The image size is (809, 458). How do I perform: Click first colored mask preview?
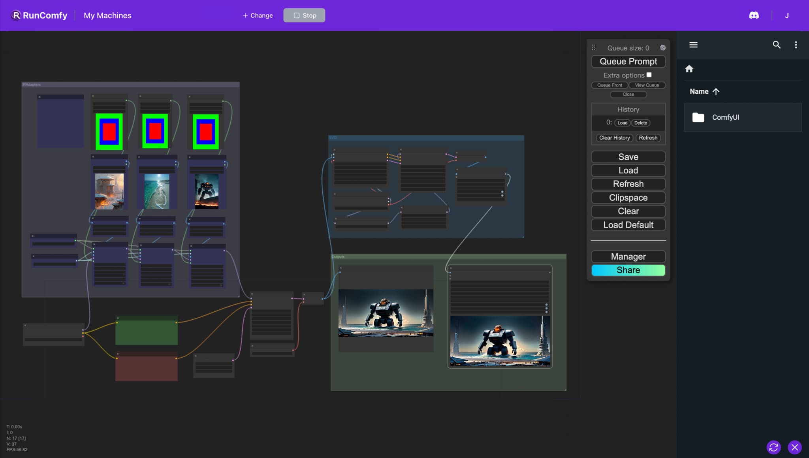[x=109, y=132]
